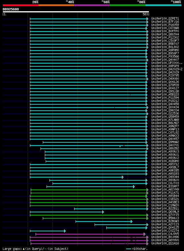The width and height of the screenshot is (184, 251).
Task: Click the UniRef100_P29795 label
Action: 165,75
